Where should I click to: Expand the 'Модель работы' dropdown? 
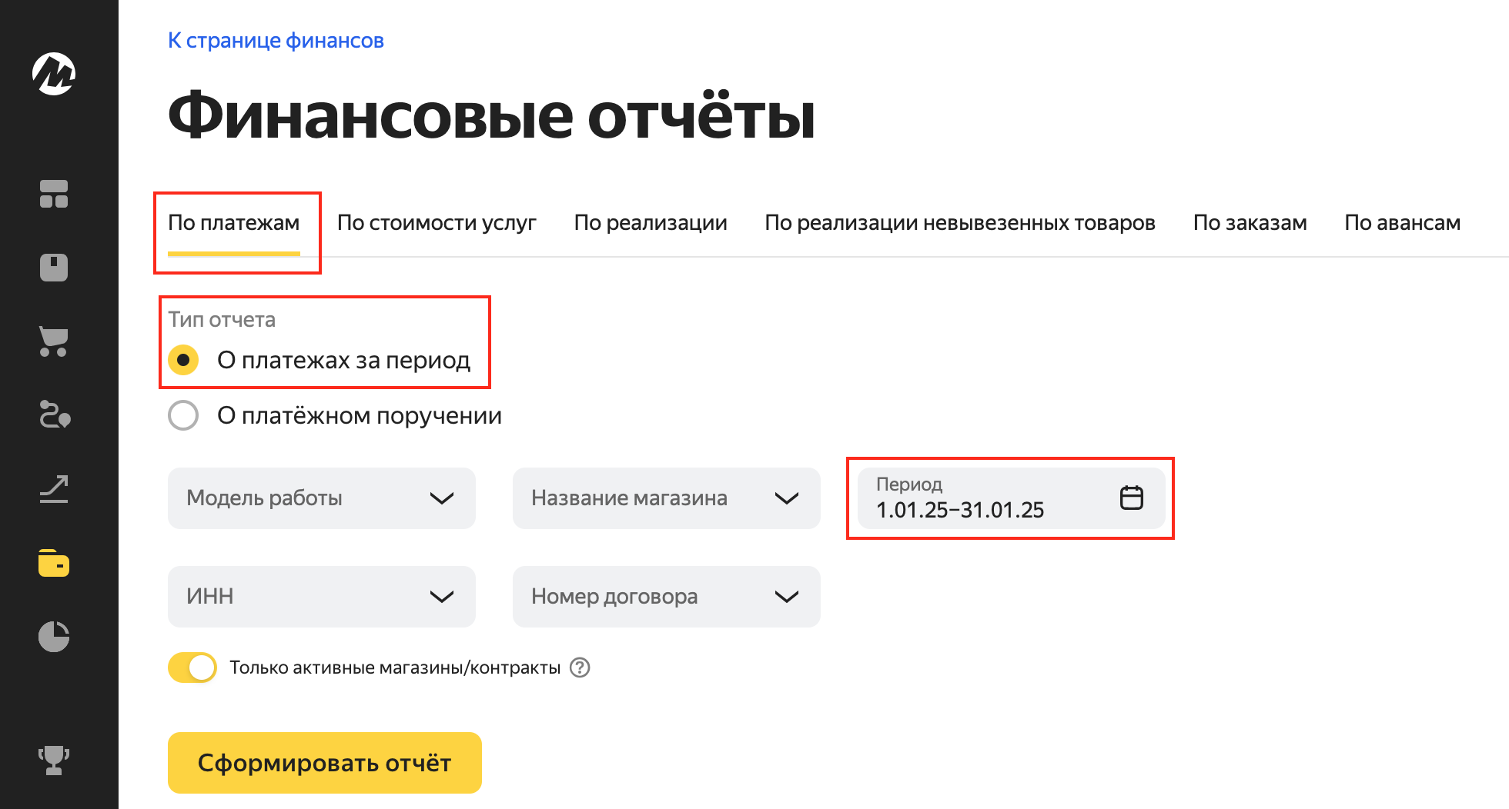click(321, 498)
